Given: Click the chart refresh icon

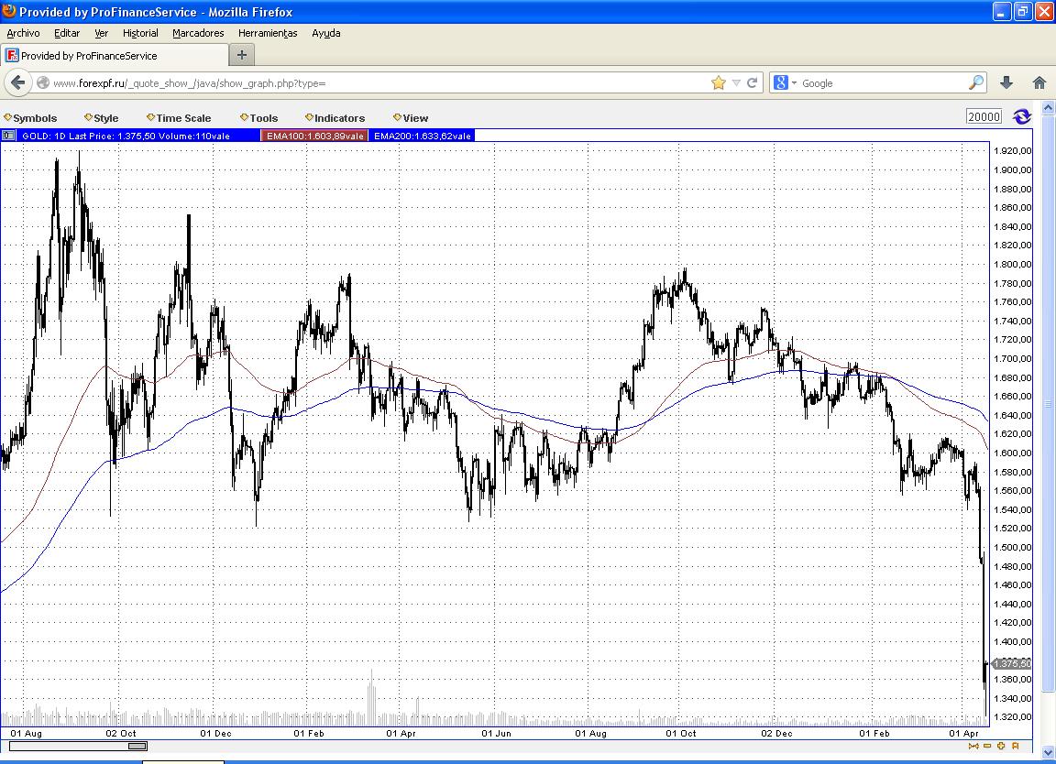Looking at the screenshot, I should pyautogui.click(x=1022, y=117).
